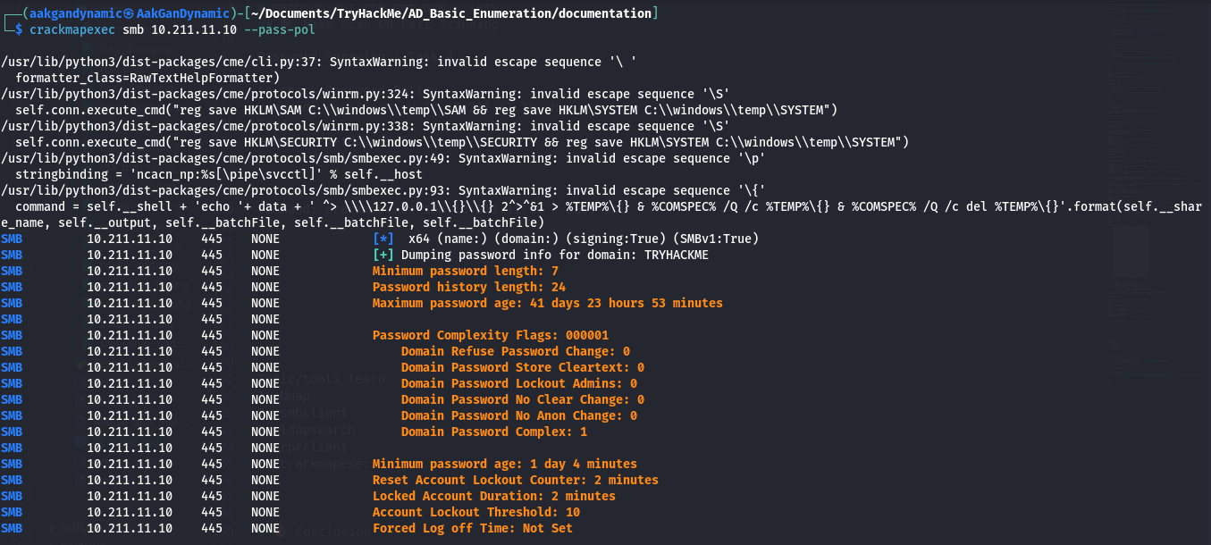This screenshot has height=545, width=1211.
Task: Click the Domain Password Complex: 1 line
Action: [x=493, y=432]
